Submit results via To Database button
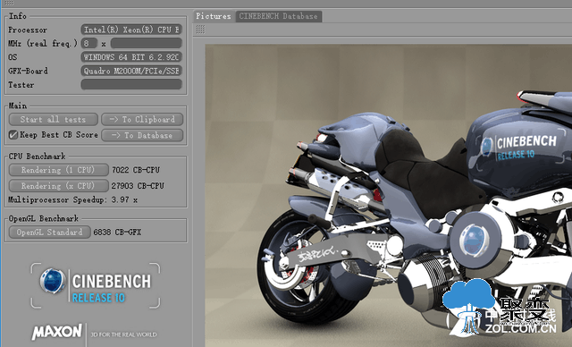 (142, 135)
